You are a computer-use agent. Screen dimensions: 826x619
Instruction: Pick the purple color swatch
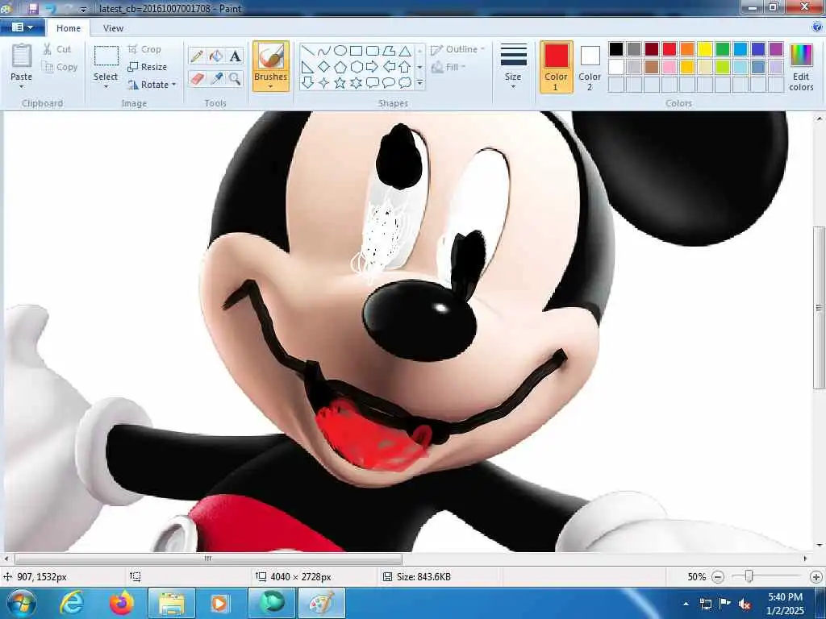776,49
